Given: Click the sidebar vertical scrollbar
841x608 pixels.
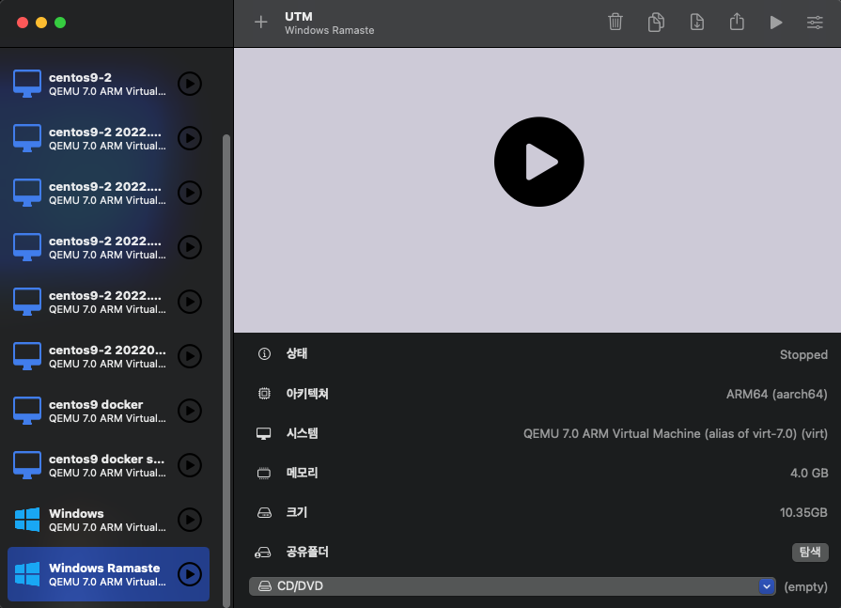Looking at the screenshot, I should (x=226, y=370).
